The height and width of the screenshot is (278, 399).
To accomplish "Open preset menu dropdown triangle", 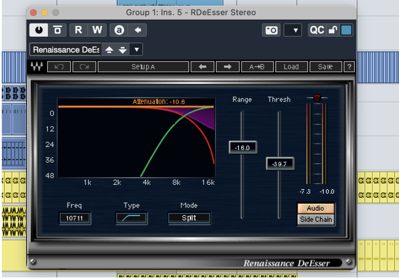I will [136, 50].
